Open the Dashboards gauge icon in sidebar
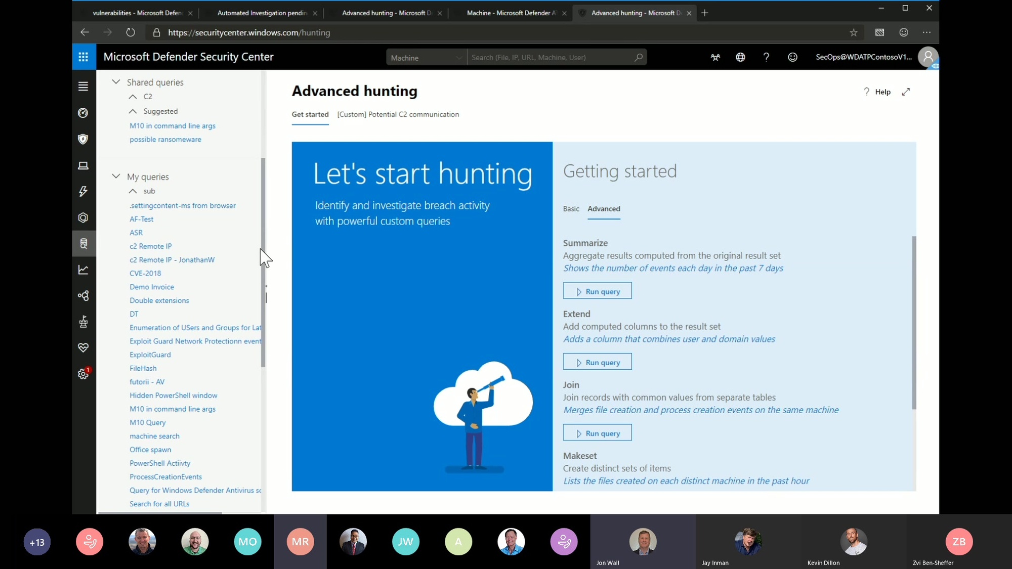This screenshot has height=569, width=1012. click(83, 113)
